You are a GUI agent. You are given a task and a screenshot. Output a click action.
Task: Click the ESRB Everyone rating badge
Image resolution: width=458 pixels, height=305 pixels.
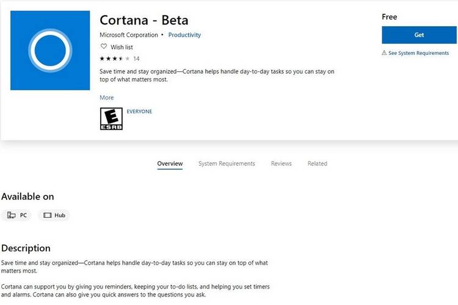(x=111, y=118)
